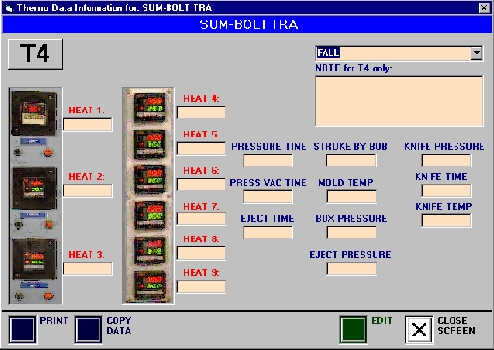
Task: Click the EJECT PRESSURE field
Action: [x=351, y=268]
